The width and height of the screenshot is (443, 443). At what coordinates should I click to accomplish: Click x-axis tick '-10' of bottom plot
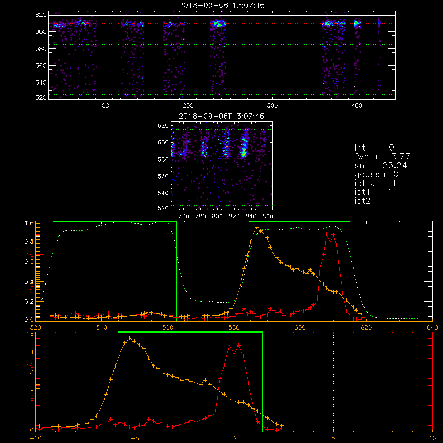pyautogui.click(x=35, y=438)
